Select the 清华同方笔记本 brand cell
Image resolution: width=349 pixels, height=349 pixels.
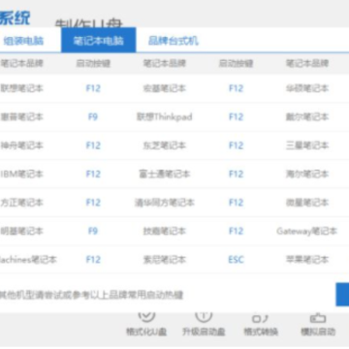[165, 203]
